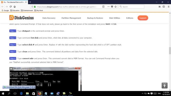Open a new browser tab
Screen dimensions: 171x96
pyautogui.click(x=30, y=2)
